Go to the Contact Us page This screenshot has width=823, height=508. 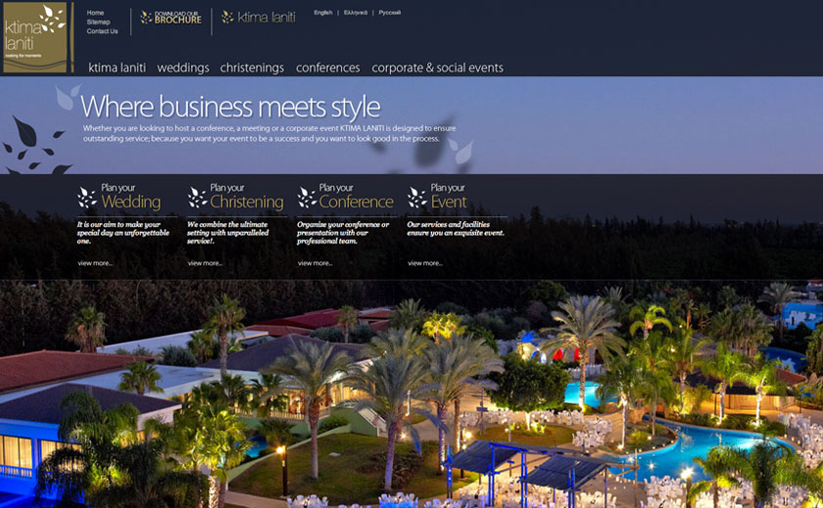(102, 31)
